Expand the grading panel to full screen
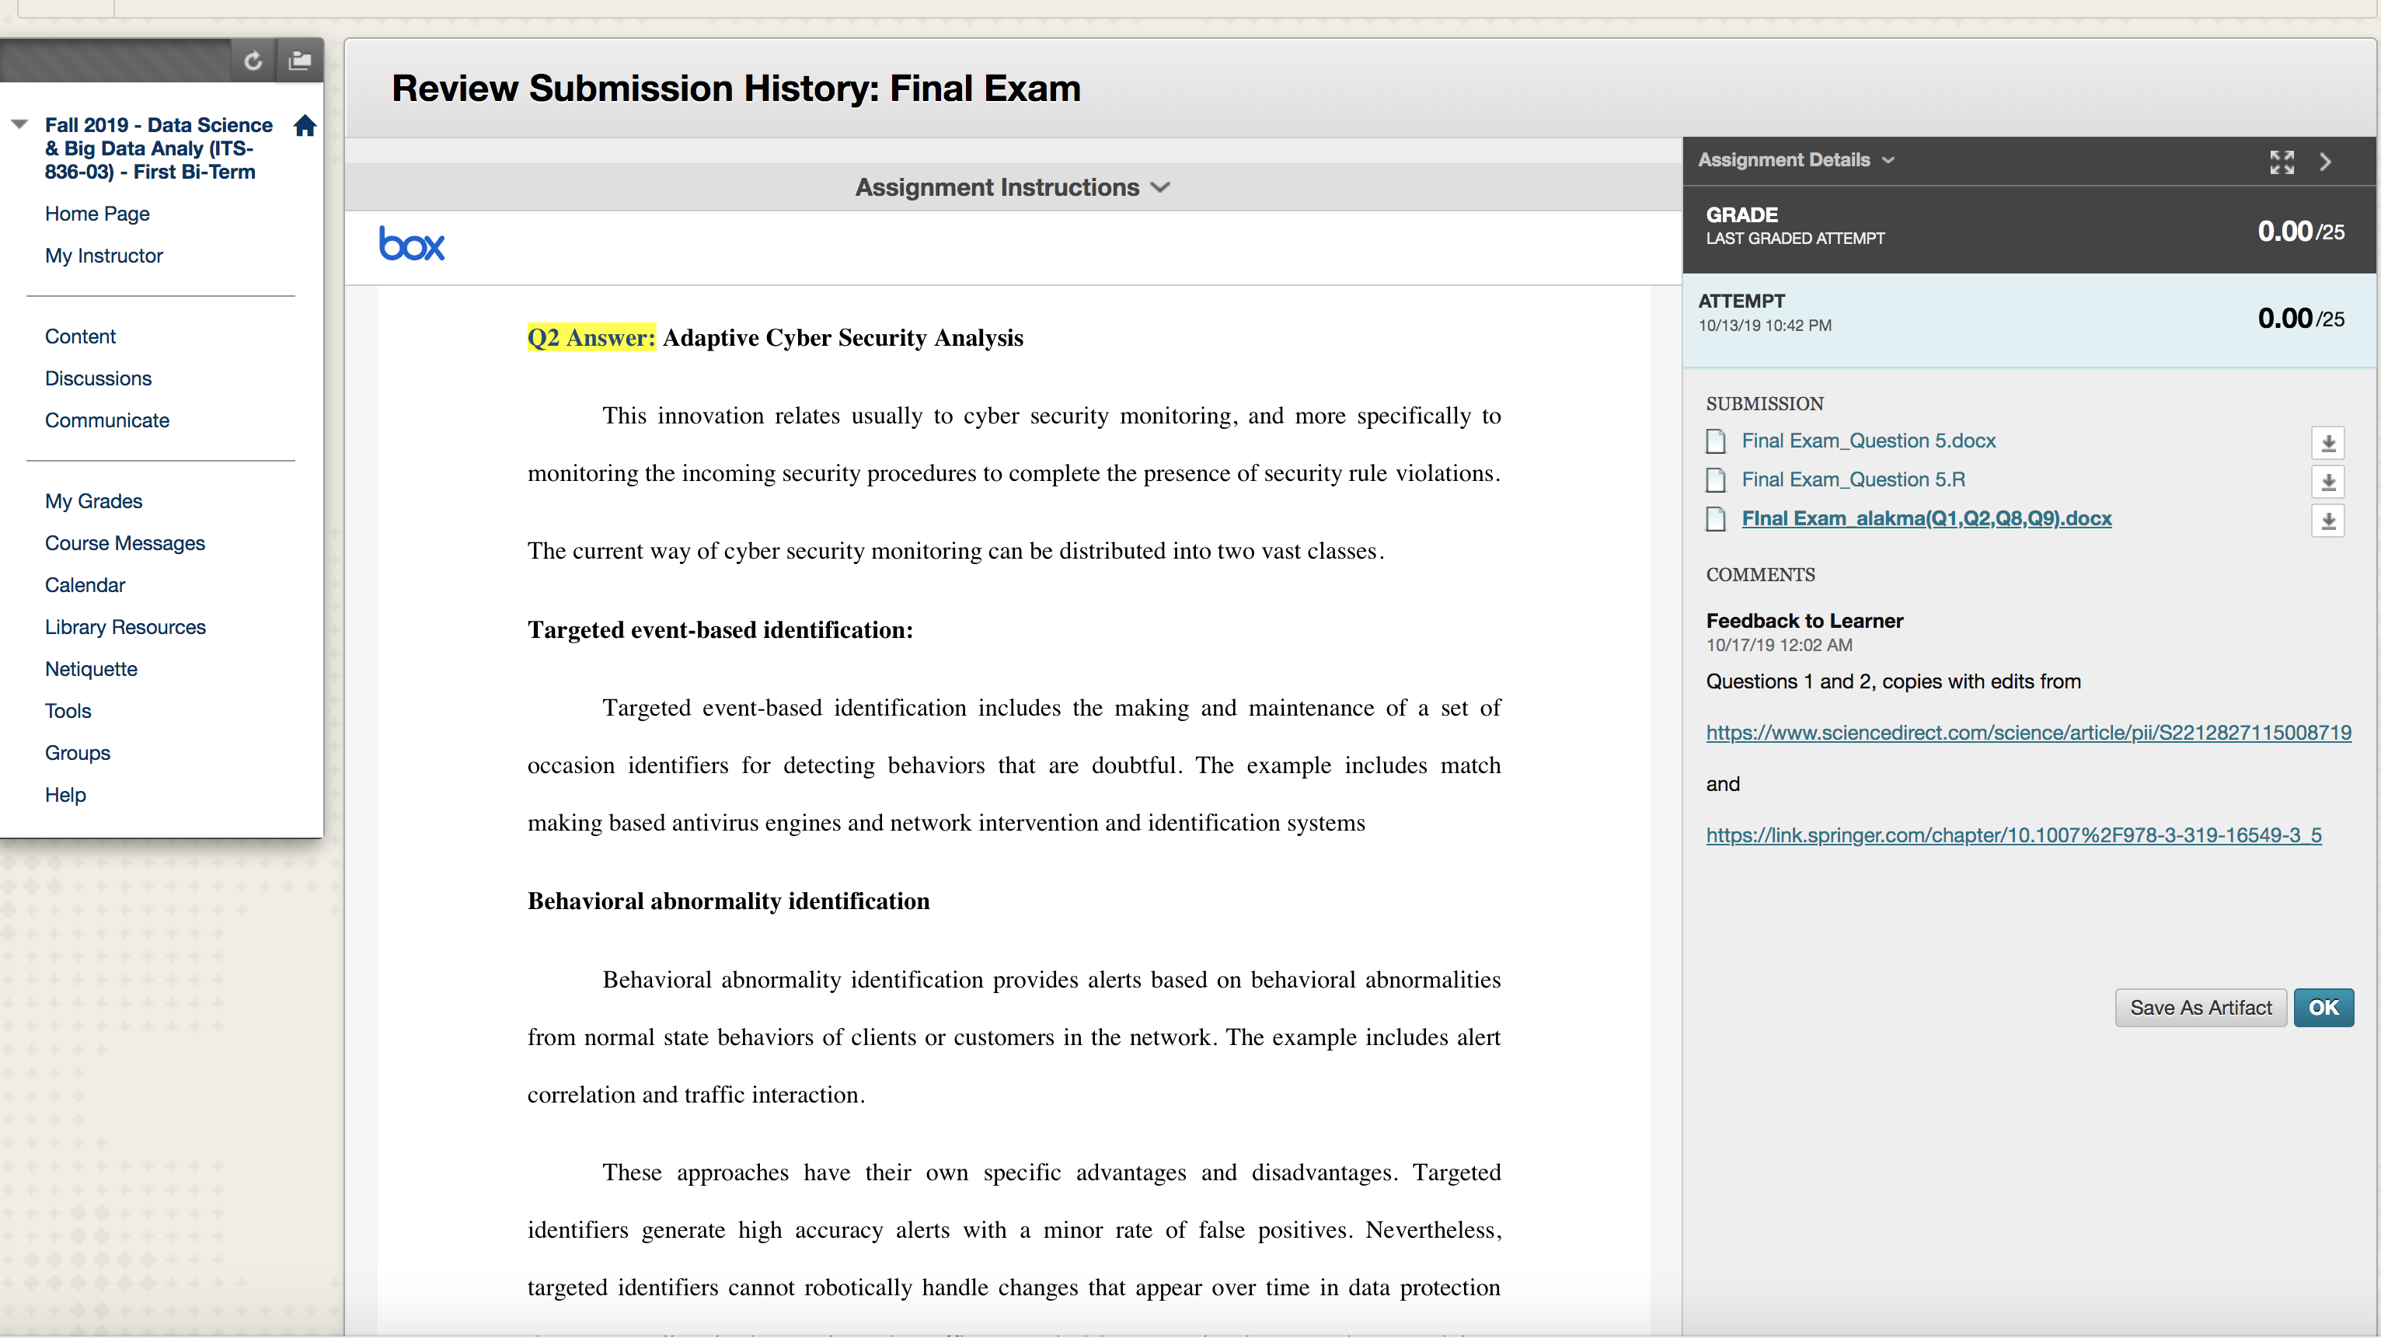 (x=2282, y=162)
